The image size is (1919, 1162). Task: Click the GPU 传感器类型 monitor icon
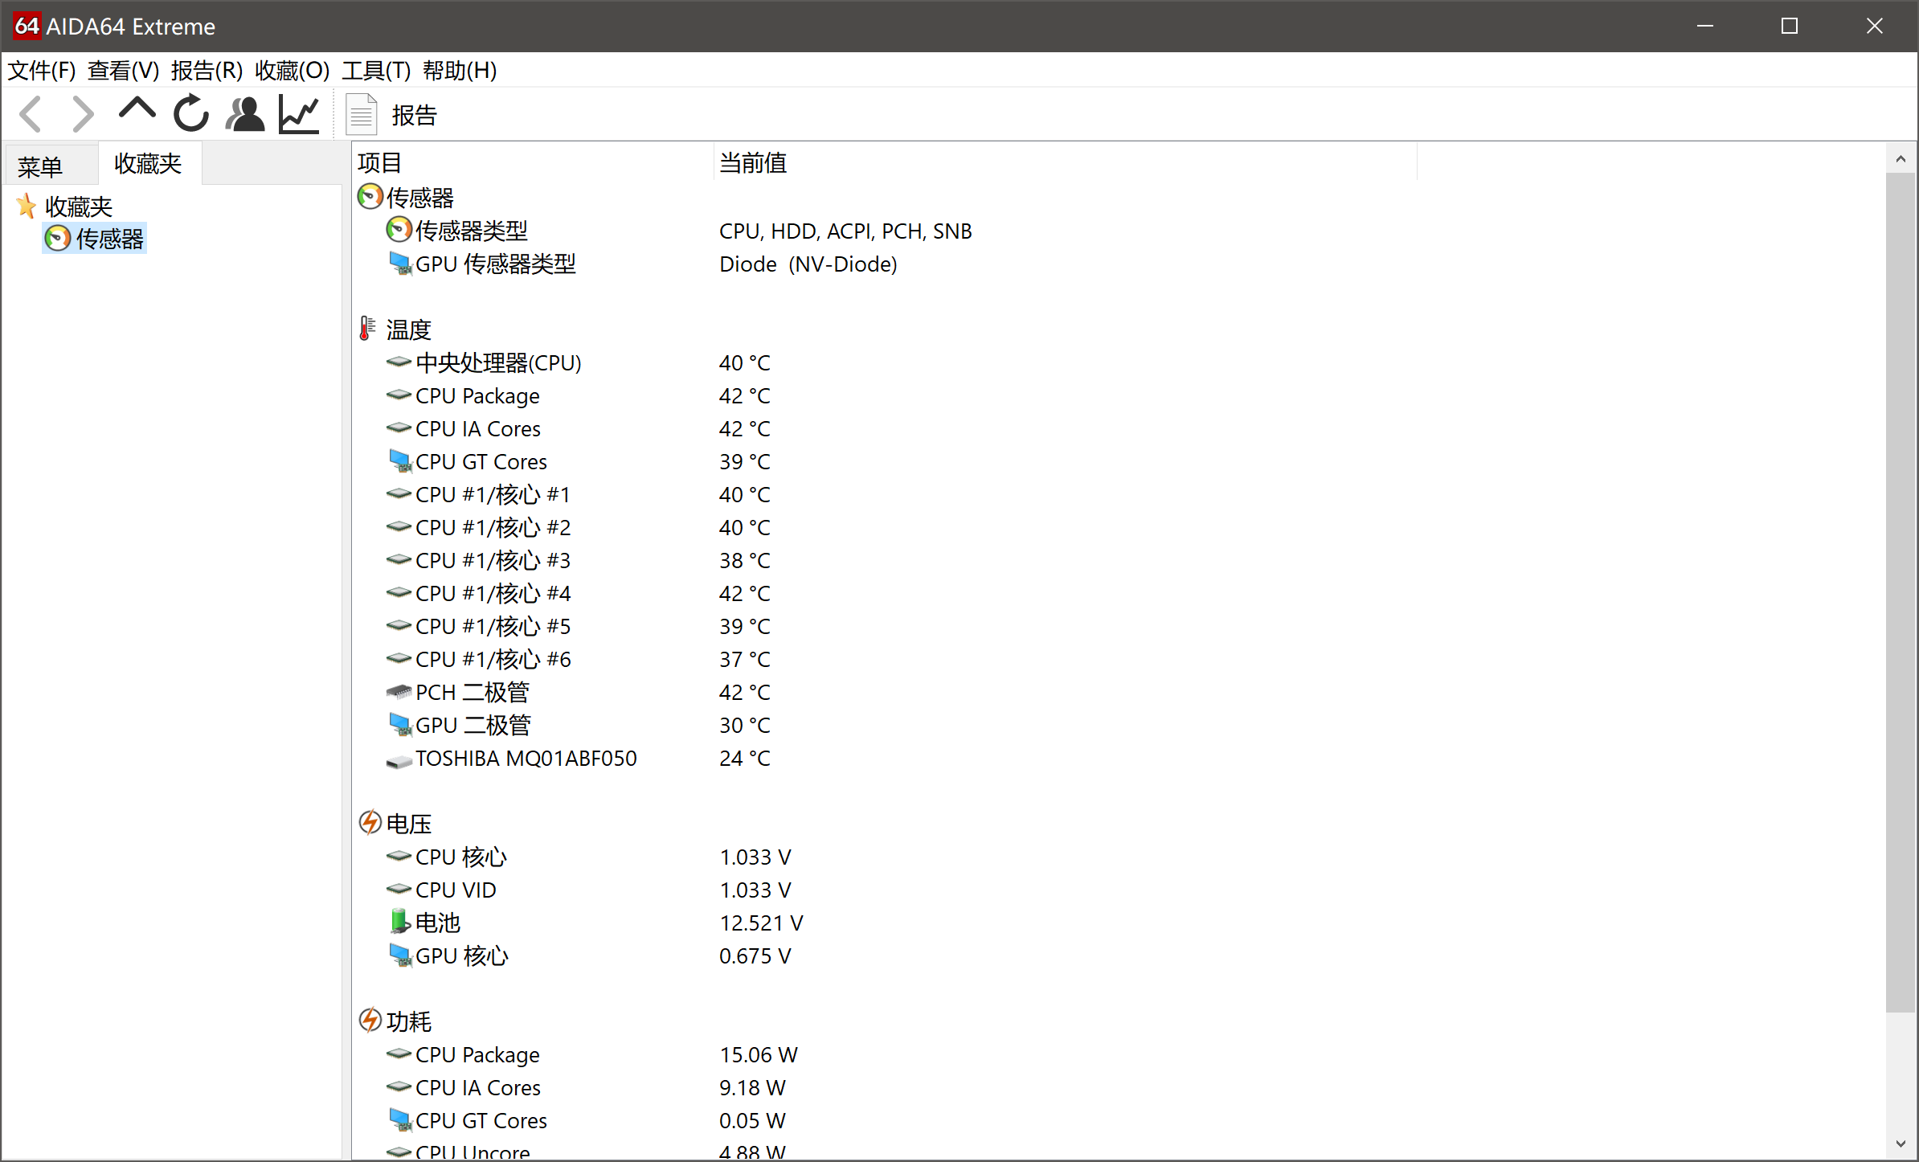(399, 264)
